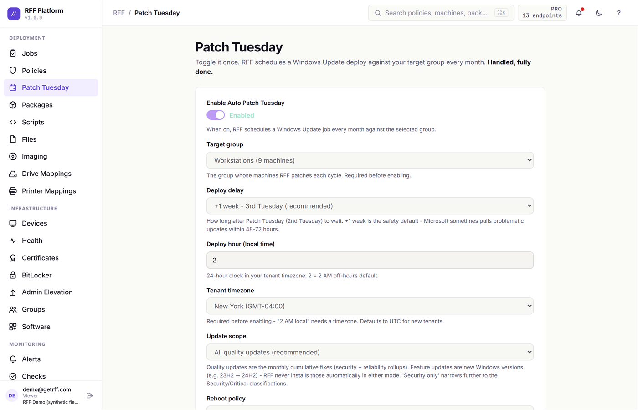Expand the Deploy delay dropdown
638x410 pixels.
coord(370,206)
